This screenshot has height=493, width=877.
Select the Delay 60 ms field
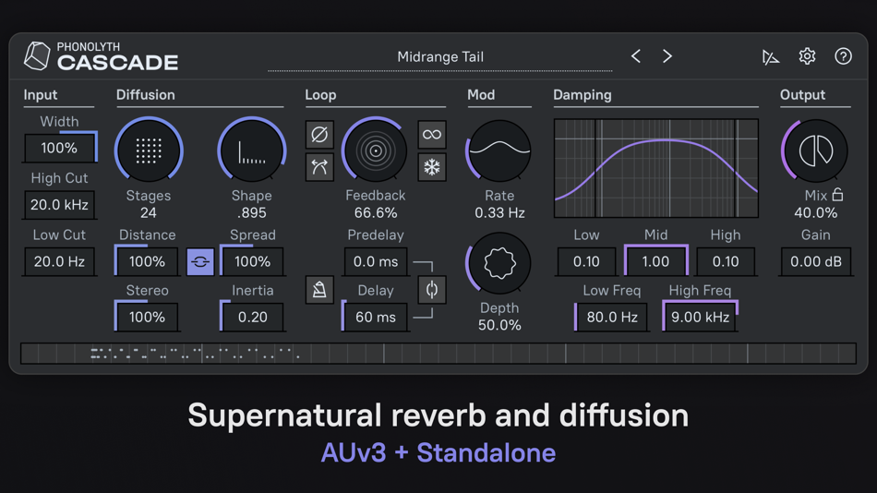376,317
